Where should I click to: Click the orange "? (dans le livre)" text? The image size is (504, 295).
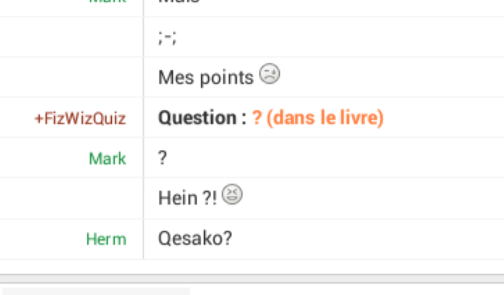[317, 118]
